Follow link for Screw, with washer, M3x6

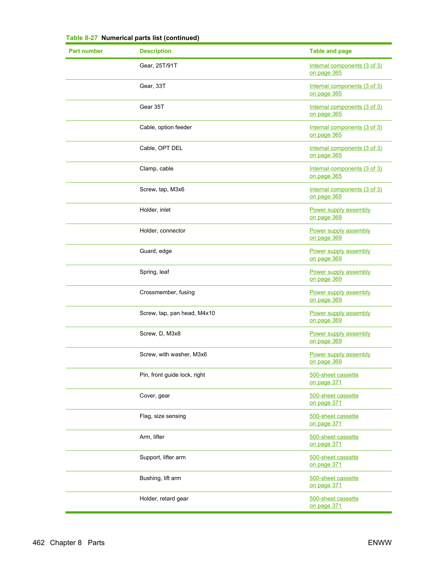pos(340,358)
